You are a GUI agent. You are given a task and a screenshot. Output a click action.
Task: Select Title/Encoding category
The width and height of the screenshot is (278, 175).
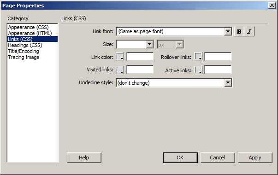tap(24, 51)
